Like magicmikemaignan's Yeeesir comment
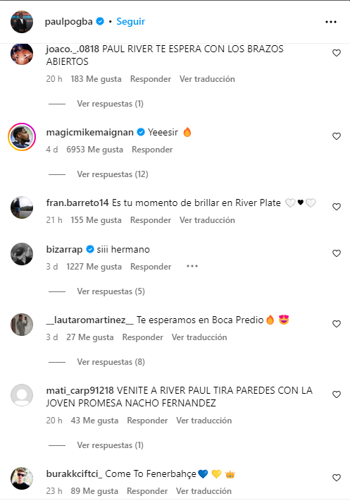350x501 pixels. tap(337, 136)
